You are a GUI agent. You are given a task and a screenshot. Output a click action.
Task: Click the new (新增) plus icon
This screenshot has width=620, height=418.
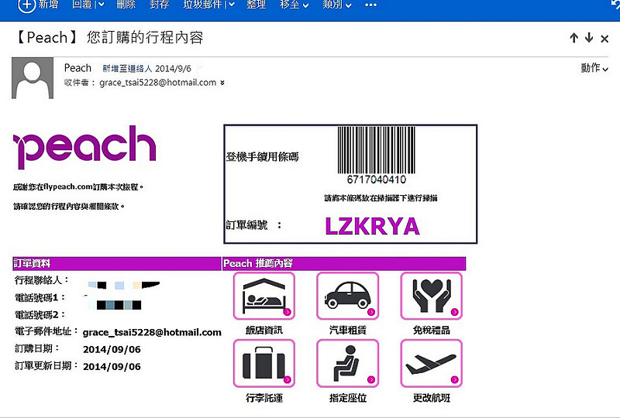pos(27,5)
